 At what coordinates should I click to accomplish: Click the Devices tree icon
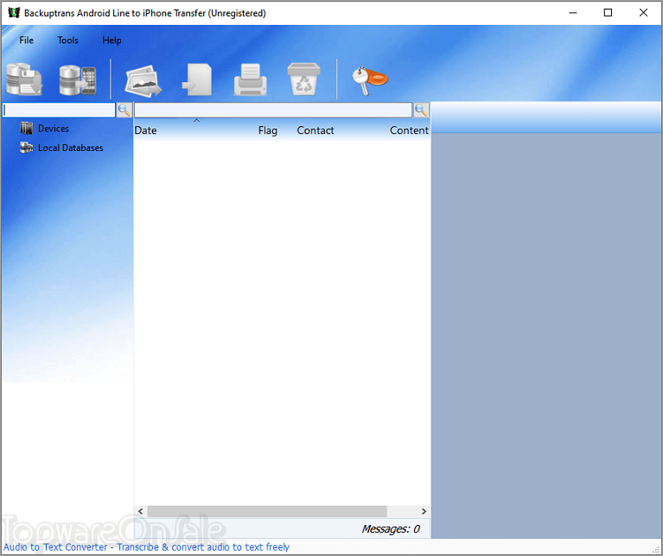(26, 129)
